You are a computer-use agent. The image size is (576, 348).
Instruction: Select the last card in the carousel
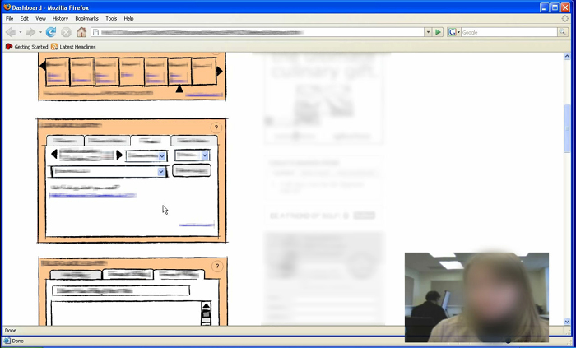tap(204, 72)
